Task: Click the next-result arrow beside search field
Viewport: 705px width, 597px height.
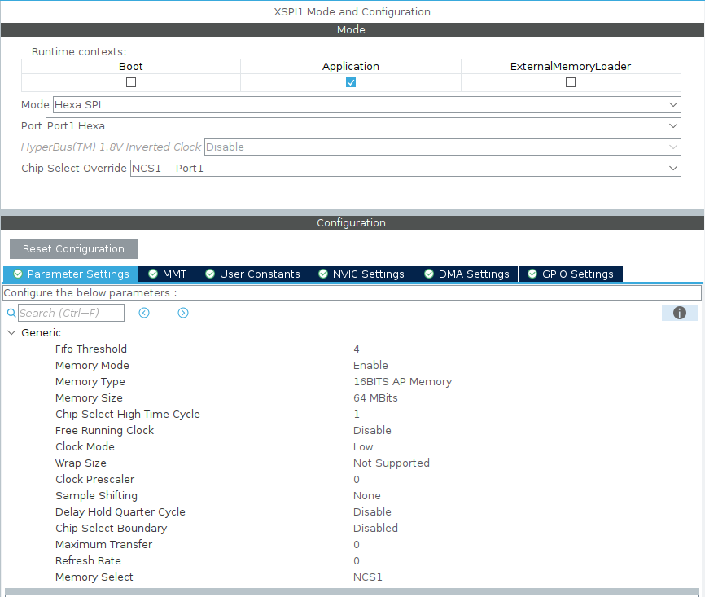Action: [x=182, y=313]
